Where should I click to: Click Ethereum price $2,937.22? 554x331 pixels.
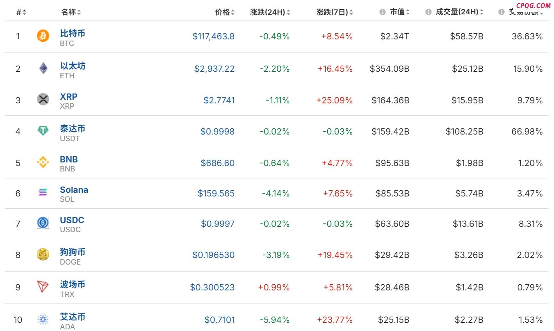[x=214, y=68]
